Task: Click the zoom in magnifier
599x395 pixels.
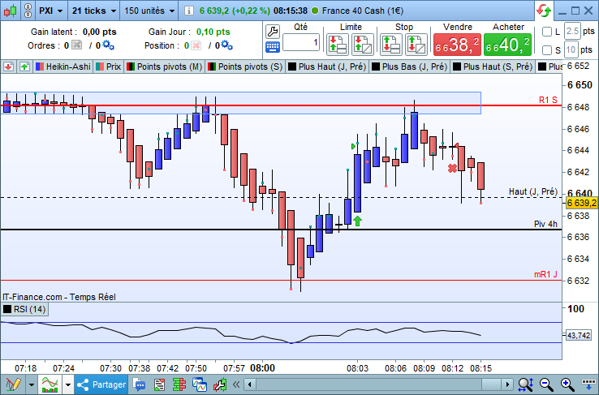Action: (x=567, y=384)
